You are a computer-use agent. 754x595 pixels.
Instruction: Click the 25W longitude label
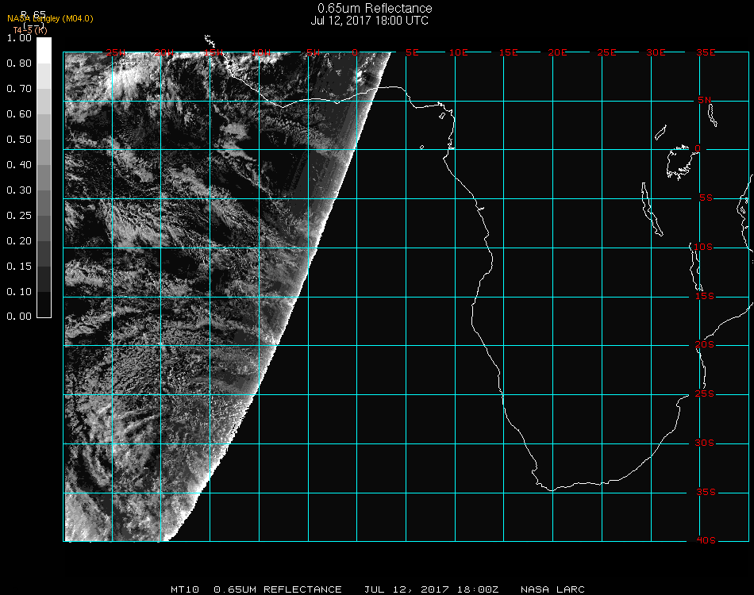(116, 52)
